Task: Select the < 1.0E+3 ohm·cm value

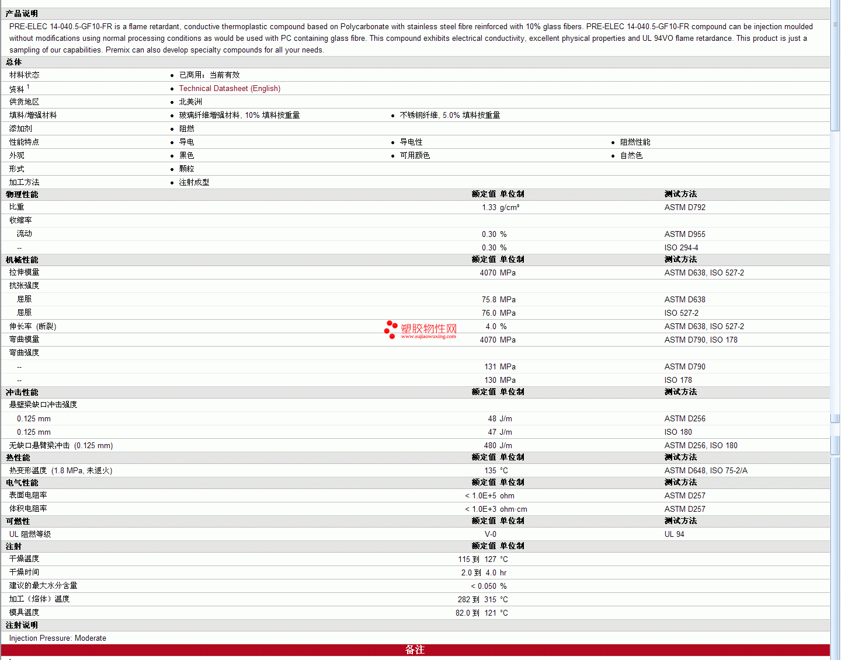Action: pyautogui.click(x=496, y=509)
